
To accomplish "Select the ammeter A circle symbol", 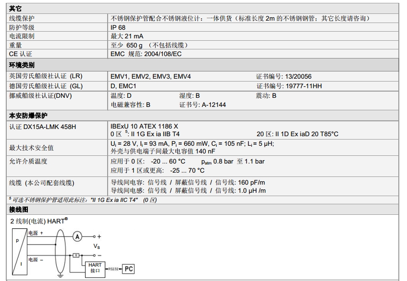I will (x=77, y=237).
